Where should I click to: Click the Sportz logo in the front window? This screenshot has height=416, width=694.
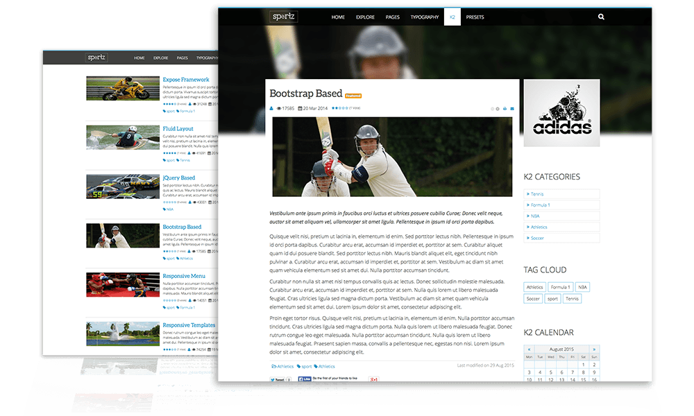coord(284,17)
